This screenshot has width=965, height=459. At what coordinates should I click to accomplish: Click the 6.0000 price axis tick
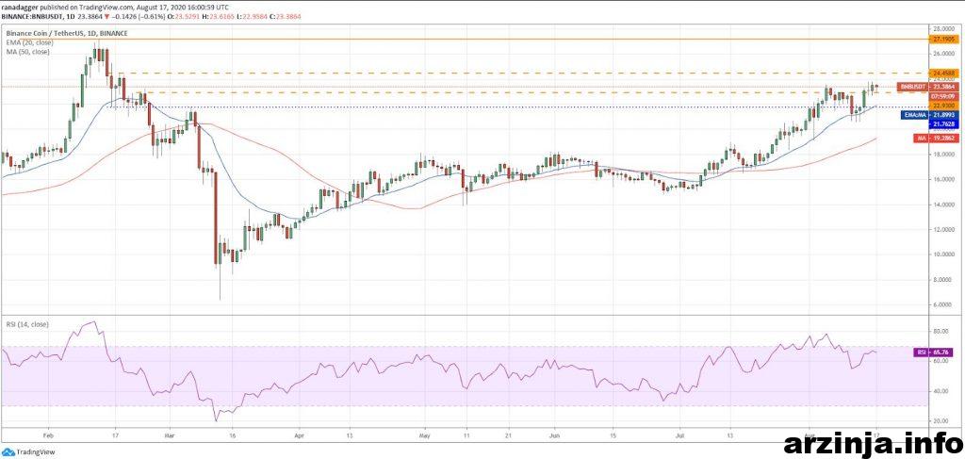point(946,304)
